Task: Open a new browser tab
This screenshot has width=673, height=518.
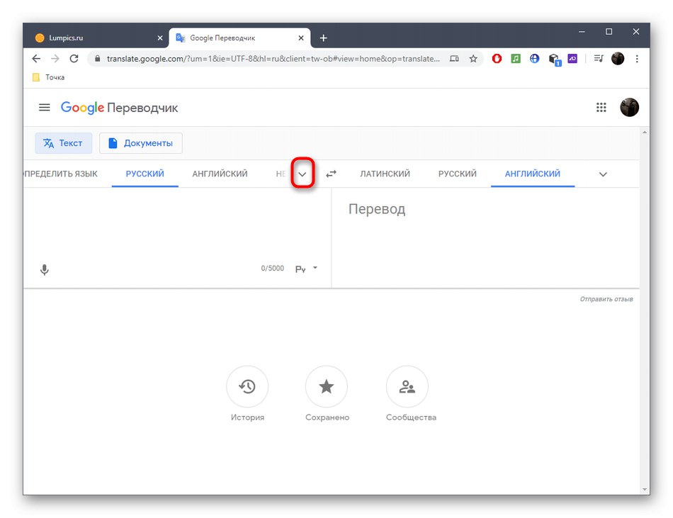Action: click(323, 38)
